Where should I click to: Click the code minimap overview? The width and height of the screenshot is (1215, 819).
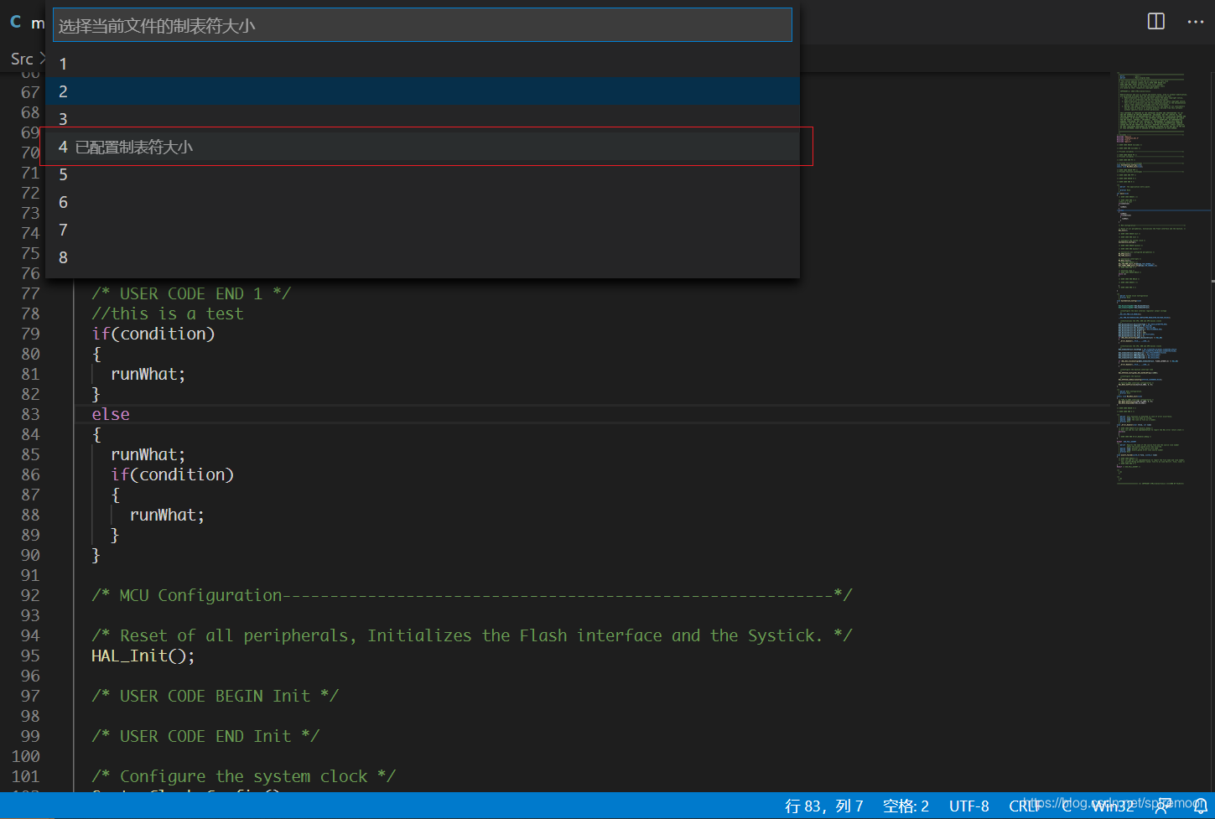1161,279
